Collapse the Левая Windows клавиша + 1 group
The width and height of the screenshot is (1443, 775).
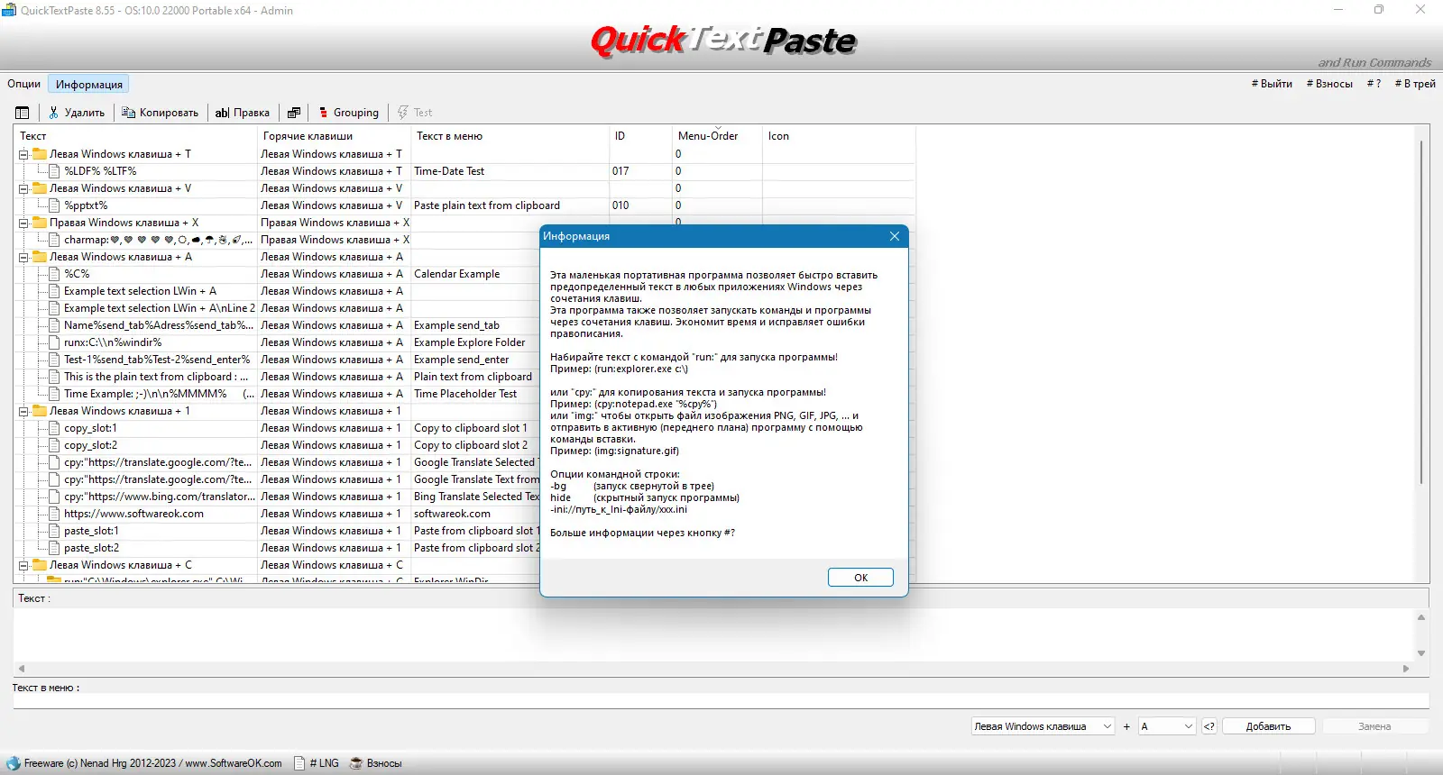click(23, 411)
